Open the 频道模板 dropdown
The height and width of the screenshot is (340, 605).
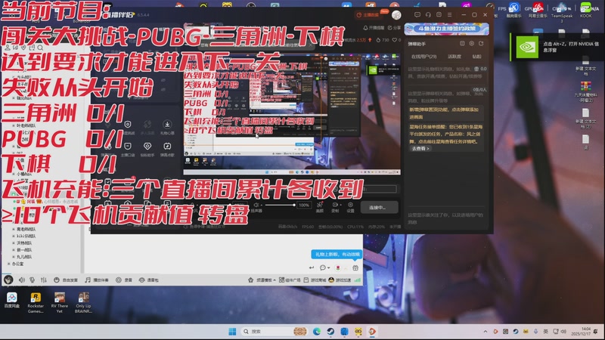262,280
